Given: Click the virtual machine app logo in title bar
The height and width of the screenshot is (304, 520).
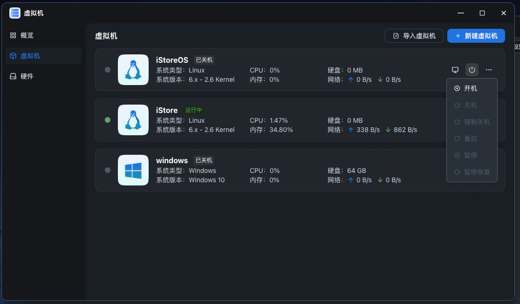Looking at the screenshot, I should click(15, 13).
